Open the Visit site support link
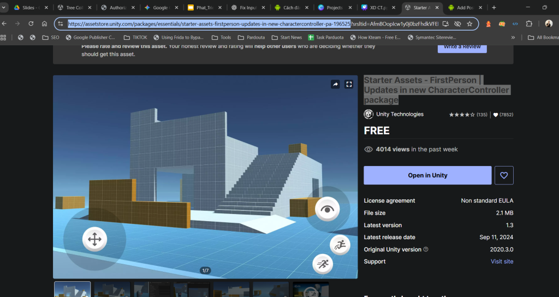The height and width of the screenshot is (297, 559). coord(502,262)
